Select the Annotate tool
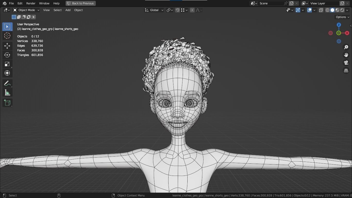352x198 pixels. [7, 84]
